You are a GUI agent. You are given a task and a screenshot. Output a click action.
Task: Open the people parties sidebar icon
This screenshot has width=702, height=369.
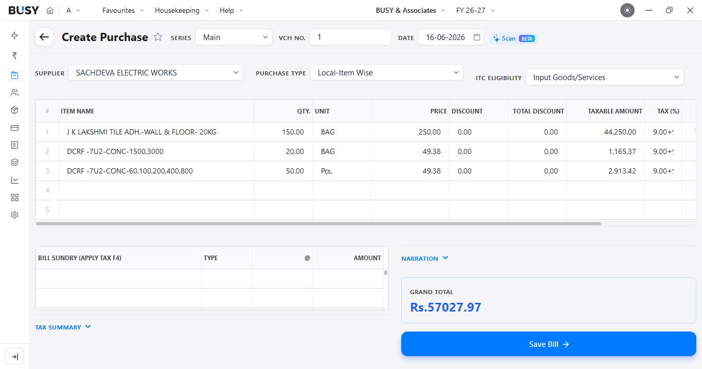[x=14, y=92]
